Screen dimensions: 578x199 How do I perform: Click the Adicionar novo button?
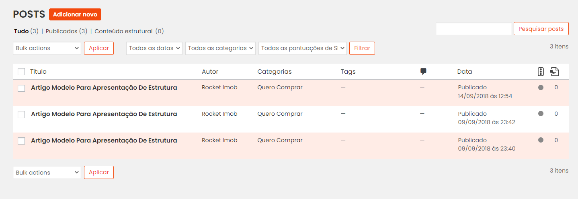(75, 14)
